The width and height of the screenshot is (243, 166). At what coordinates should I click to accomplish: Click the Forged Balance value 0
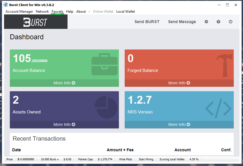(130, 58)
